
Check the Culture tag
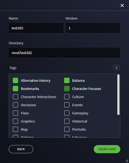point(67,97)
